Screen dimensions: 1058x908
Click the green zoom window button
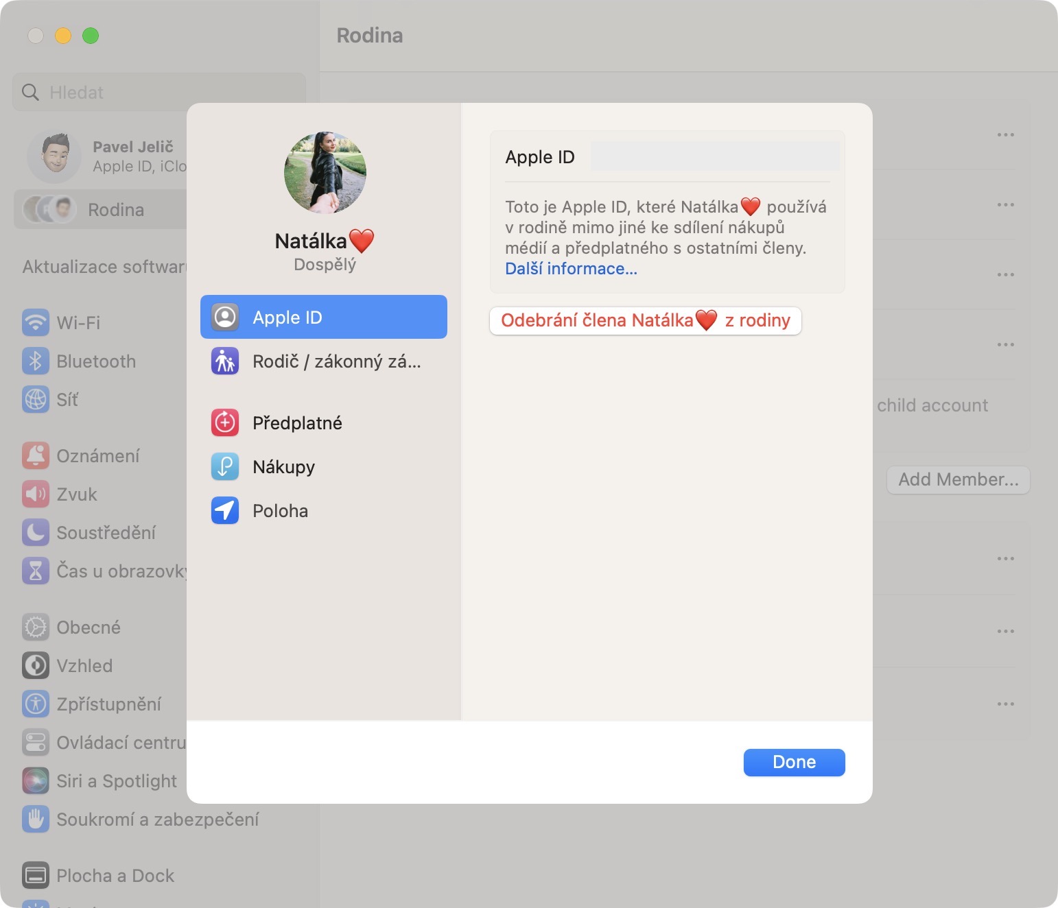tap(91, 36)
